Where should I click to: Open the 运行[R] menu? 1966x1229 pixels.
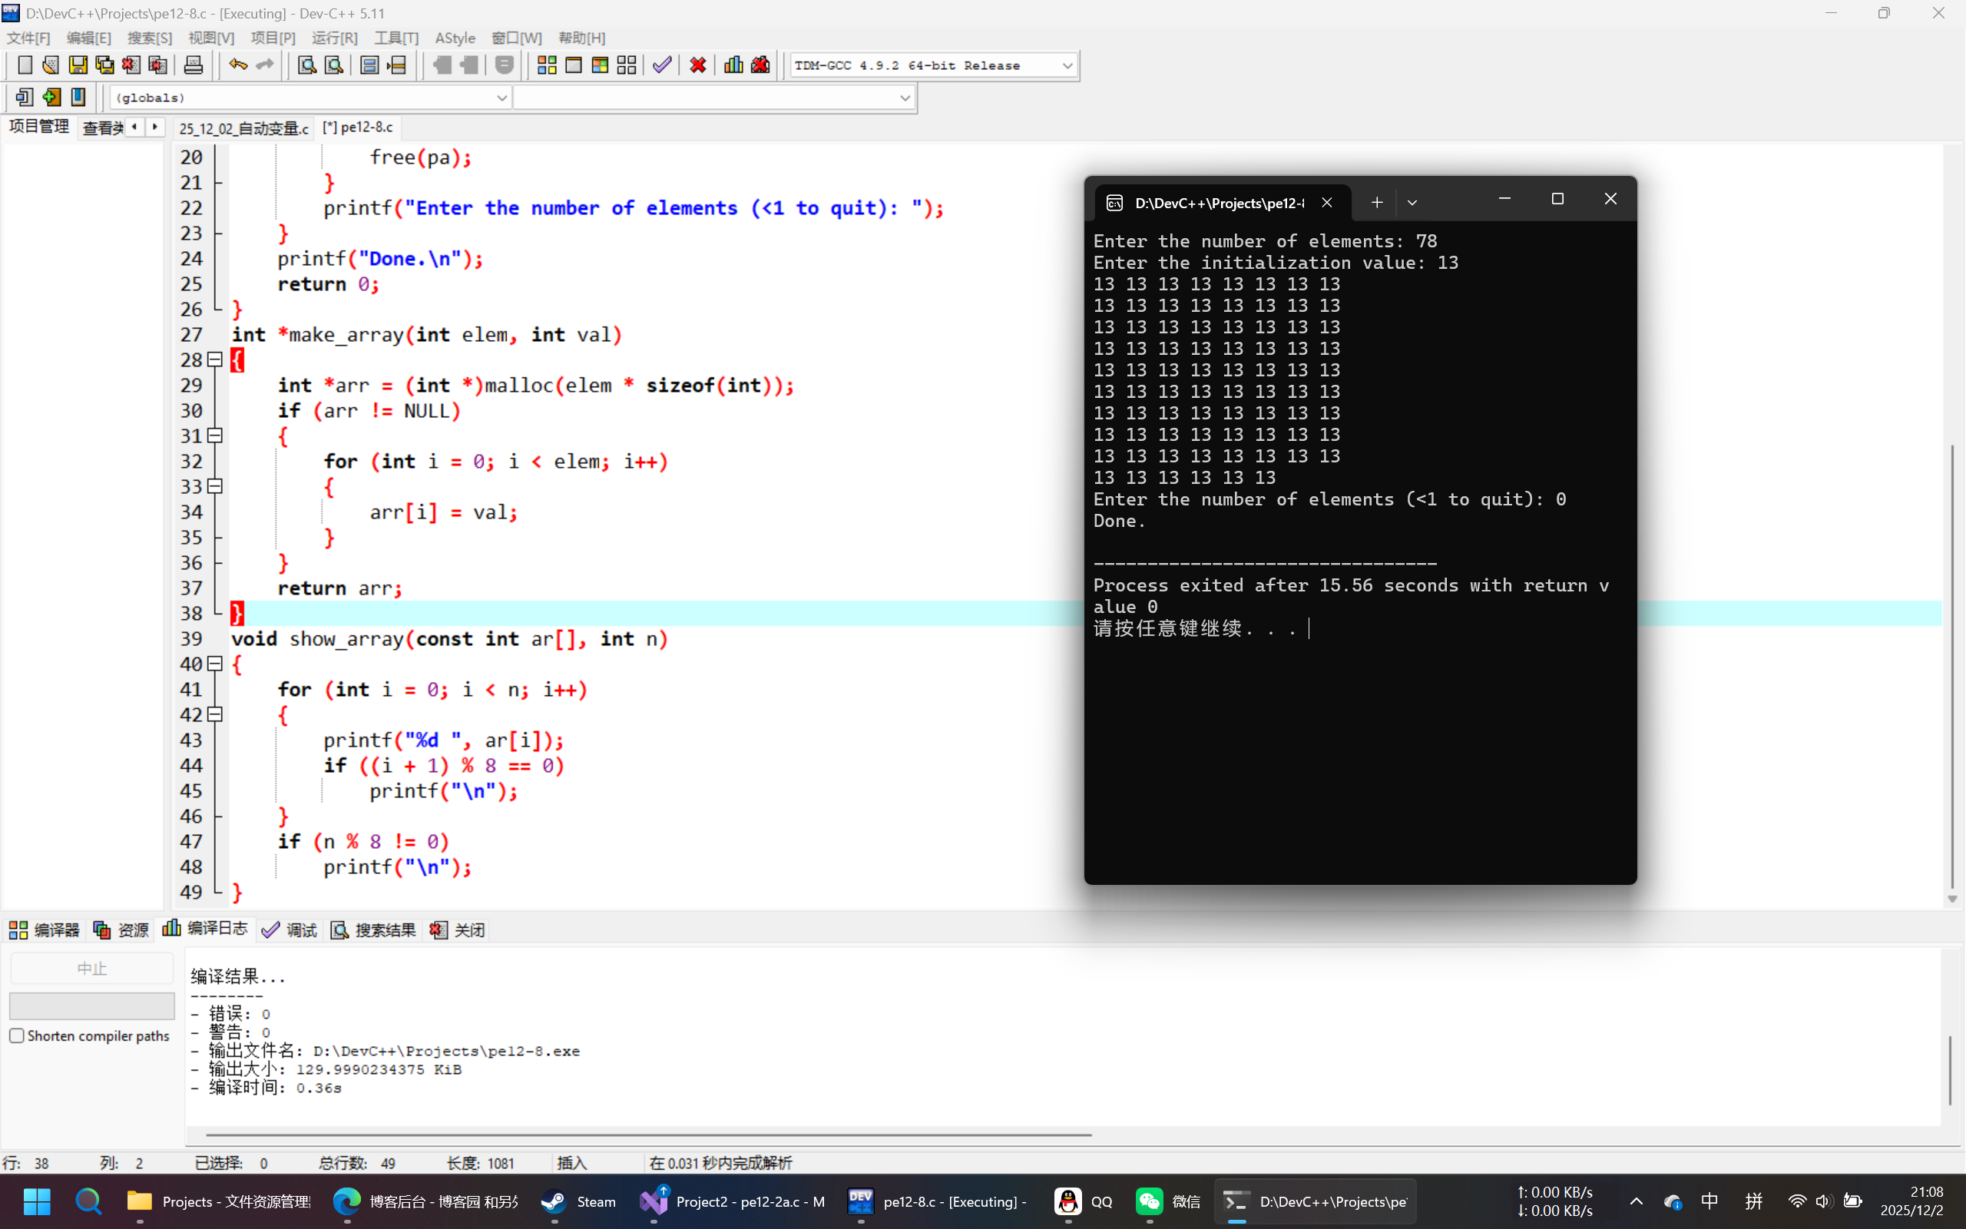334,38
